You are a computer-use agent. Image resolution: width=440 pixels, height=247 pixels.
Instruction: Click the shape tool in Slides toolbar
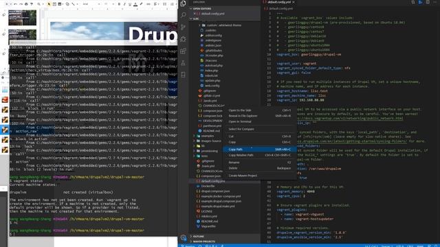point(67,4)
